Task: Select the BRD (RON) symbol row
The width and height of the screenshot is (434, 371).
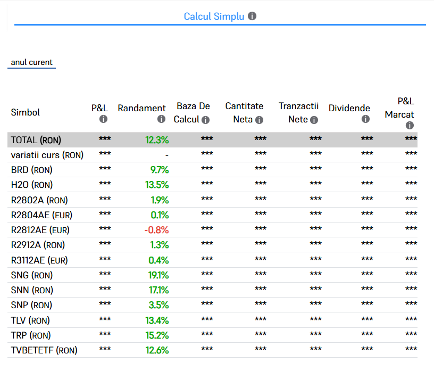Action: (x=32, y=170)
